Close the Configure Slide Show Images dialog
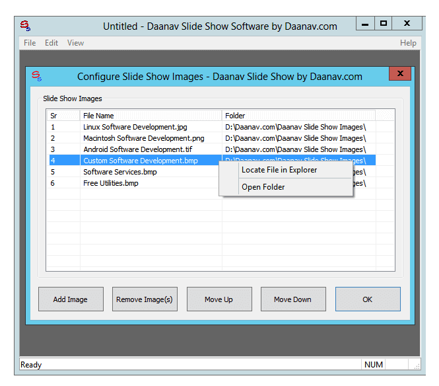The height and width of the screenshot is (386, 439). [x=400, y=73]
